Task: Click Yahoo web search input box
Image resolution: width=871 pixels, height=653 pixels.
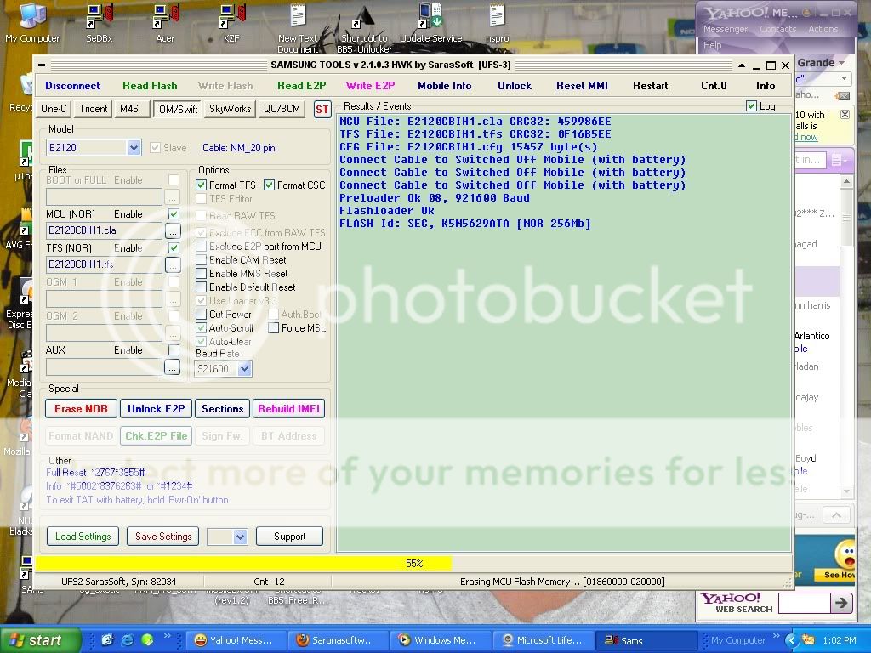Action: (x=804, y=603)
